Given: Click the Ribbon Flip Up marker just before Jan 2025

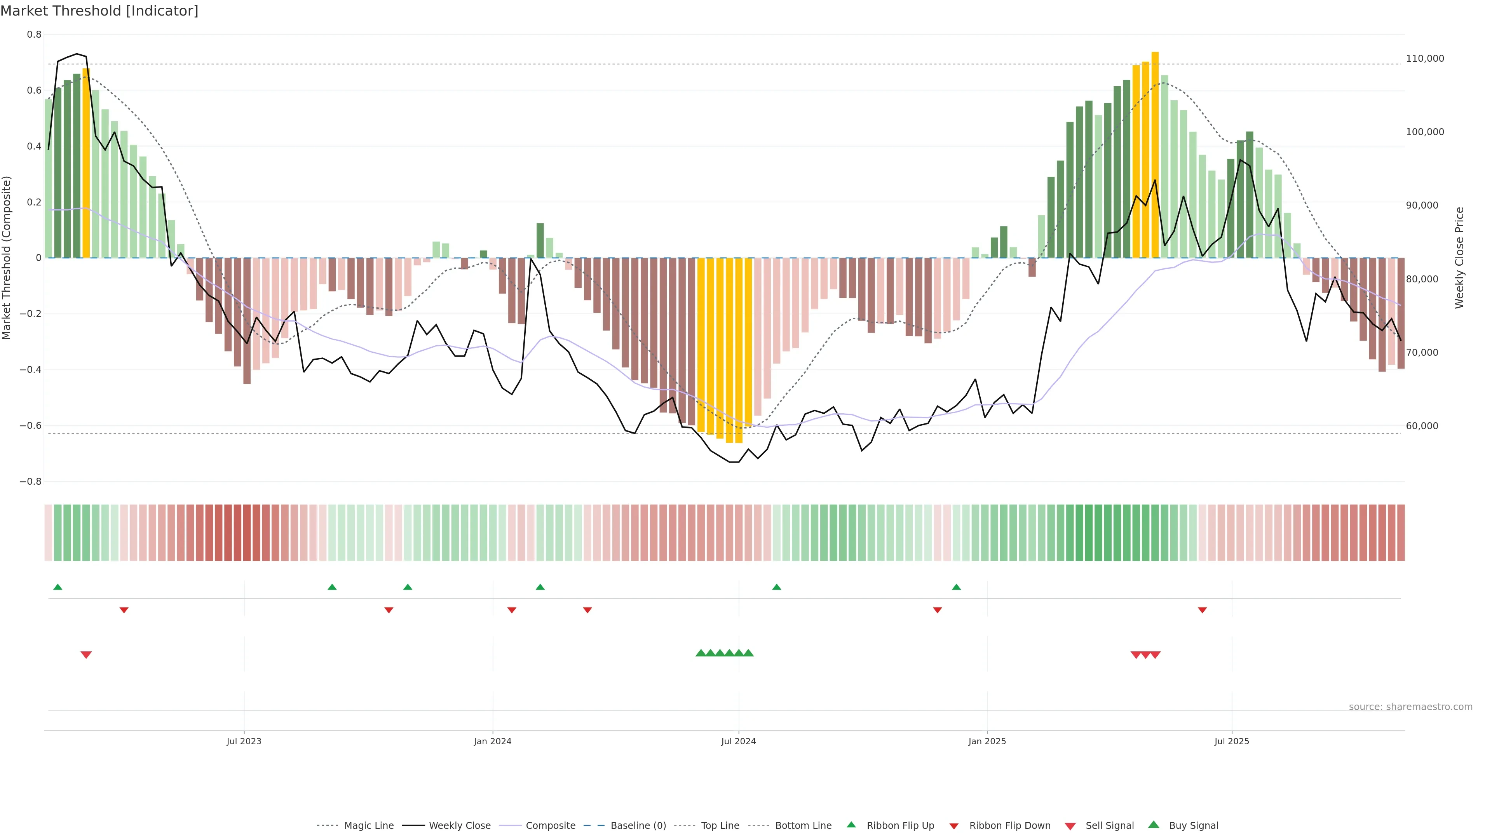Looking at the screenshot, I should point(956,587).
